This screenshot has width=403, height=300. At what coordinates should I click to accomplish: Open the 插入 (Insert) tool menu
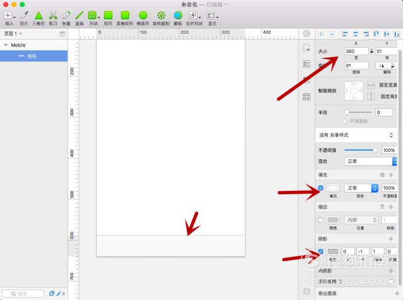(9, 18)
